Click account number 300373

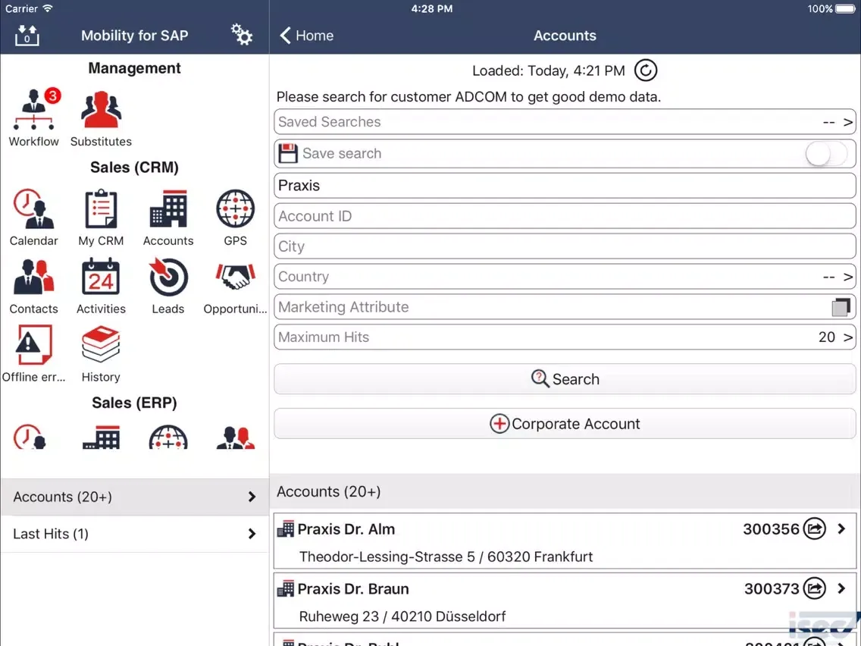coord(772,589)
